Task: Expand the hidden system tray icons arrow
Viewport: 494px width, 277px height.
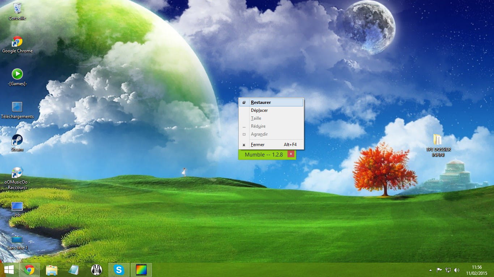Action: (430, 270)
